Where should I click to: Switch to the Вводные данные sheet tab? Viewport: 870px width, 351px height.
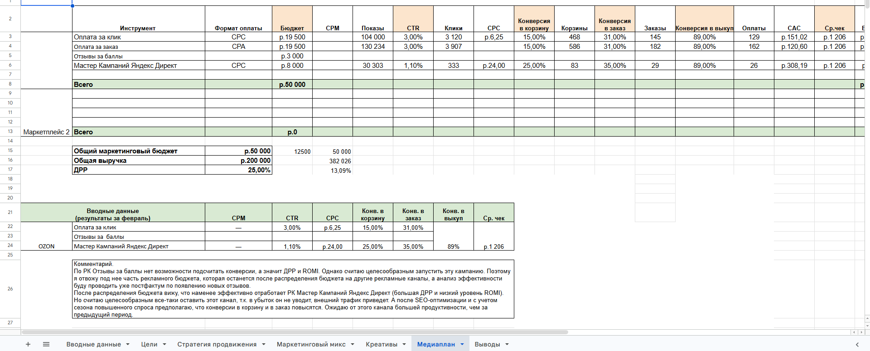pyautogui.click(x=93, y=344)
